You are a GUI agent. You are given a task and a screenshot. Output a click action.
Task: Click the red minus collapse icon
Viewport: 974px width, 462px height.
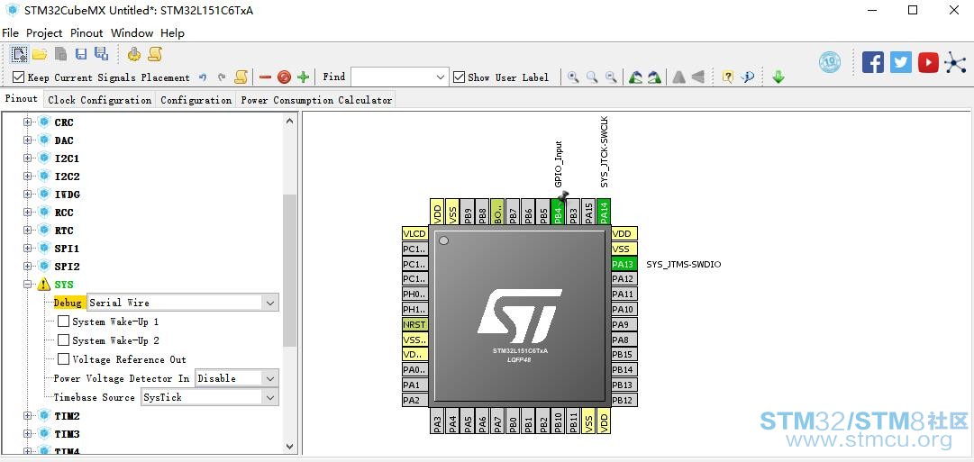pyautogui.click(x=265, y=77)
